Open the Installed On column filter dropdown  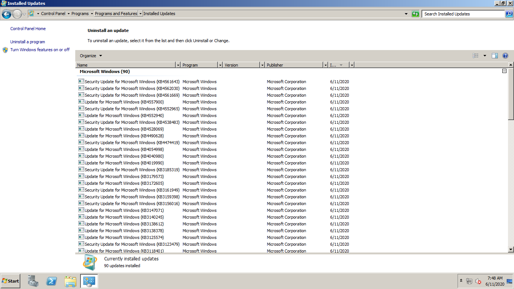[x=352, y=65]
